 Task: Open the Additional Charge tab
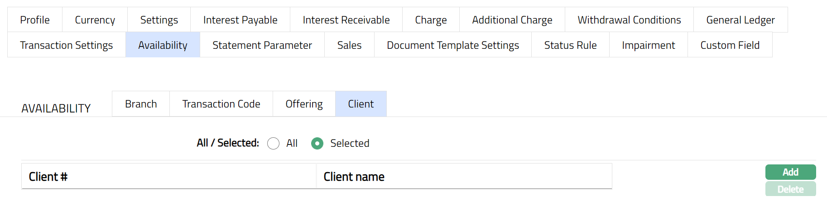coord(512,20)
